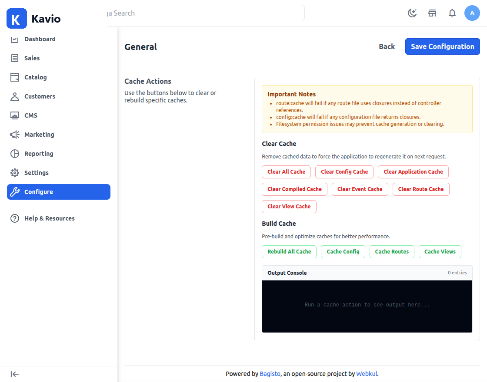Click the Marketing megaphone icon
The width and height of the screenshot is (487, 382).
point(15,135)
